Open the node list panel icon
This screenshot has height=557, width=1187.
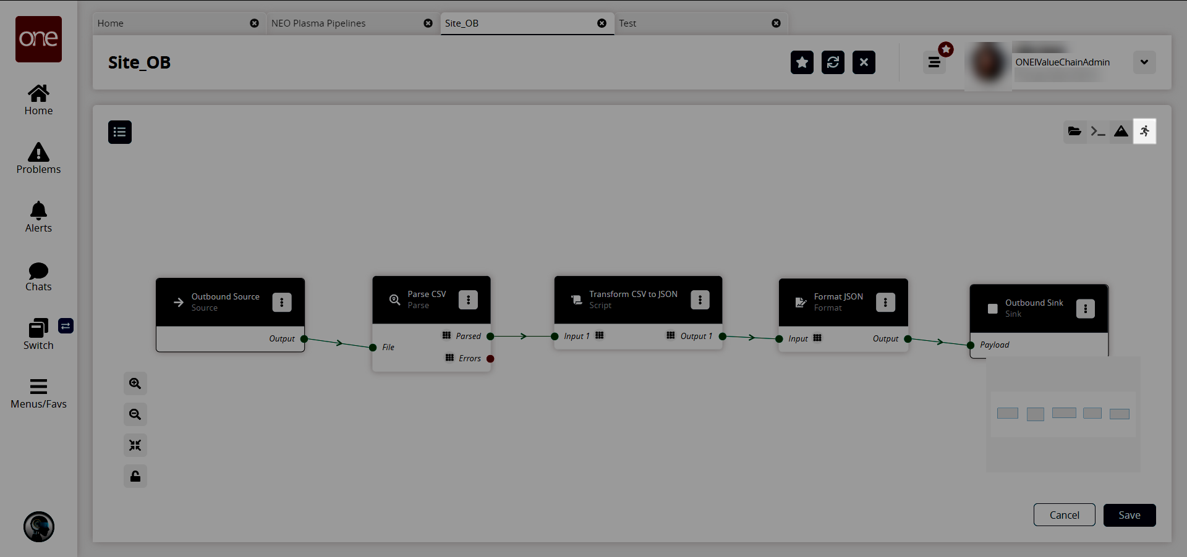coord(120,132)
